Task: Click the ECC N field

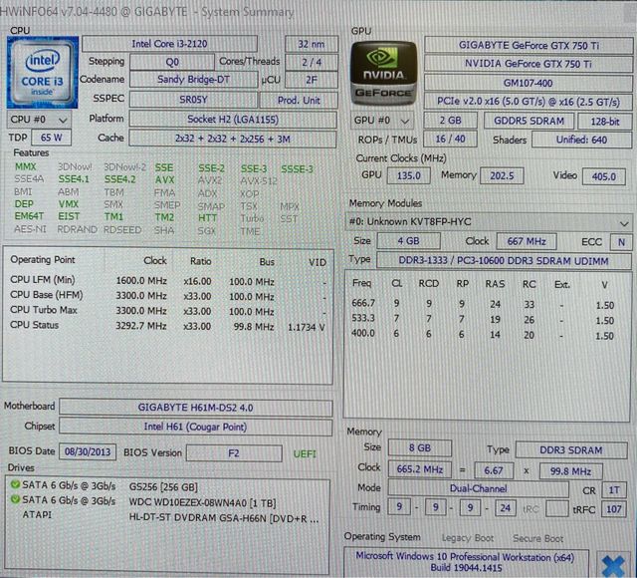Action: tap(621, 242)
